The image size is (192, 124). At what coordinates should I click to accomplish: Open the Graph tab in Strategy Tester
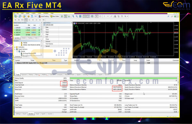(x=37, y=114)
